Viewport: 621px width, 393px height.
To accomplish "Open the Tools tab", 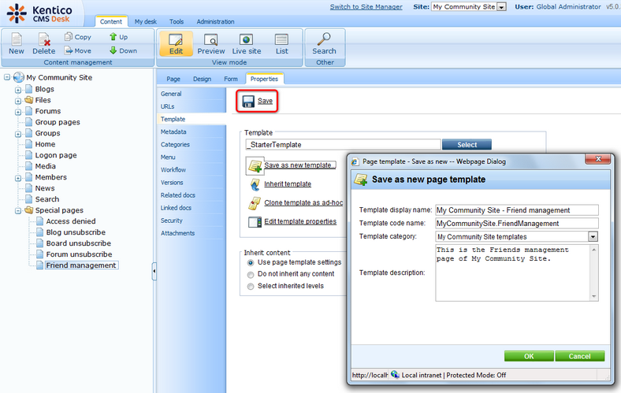I will click(x=177, y=21).
